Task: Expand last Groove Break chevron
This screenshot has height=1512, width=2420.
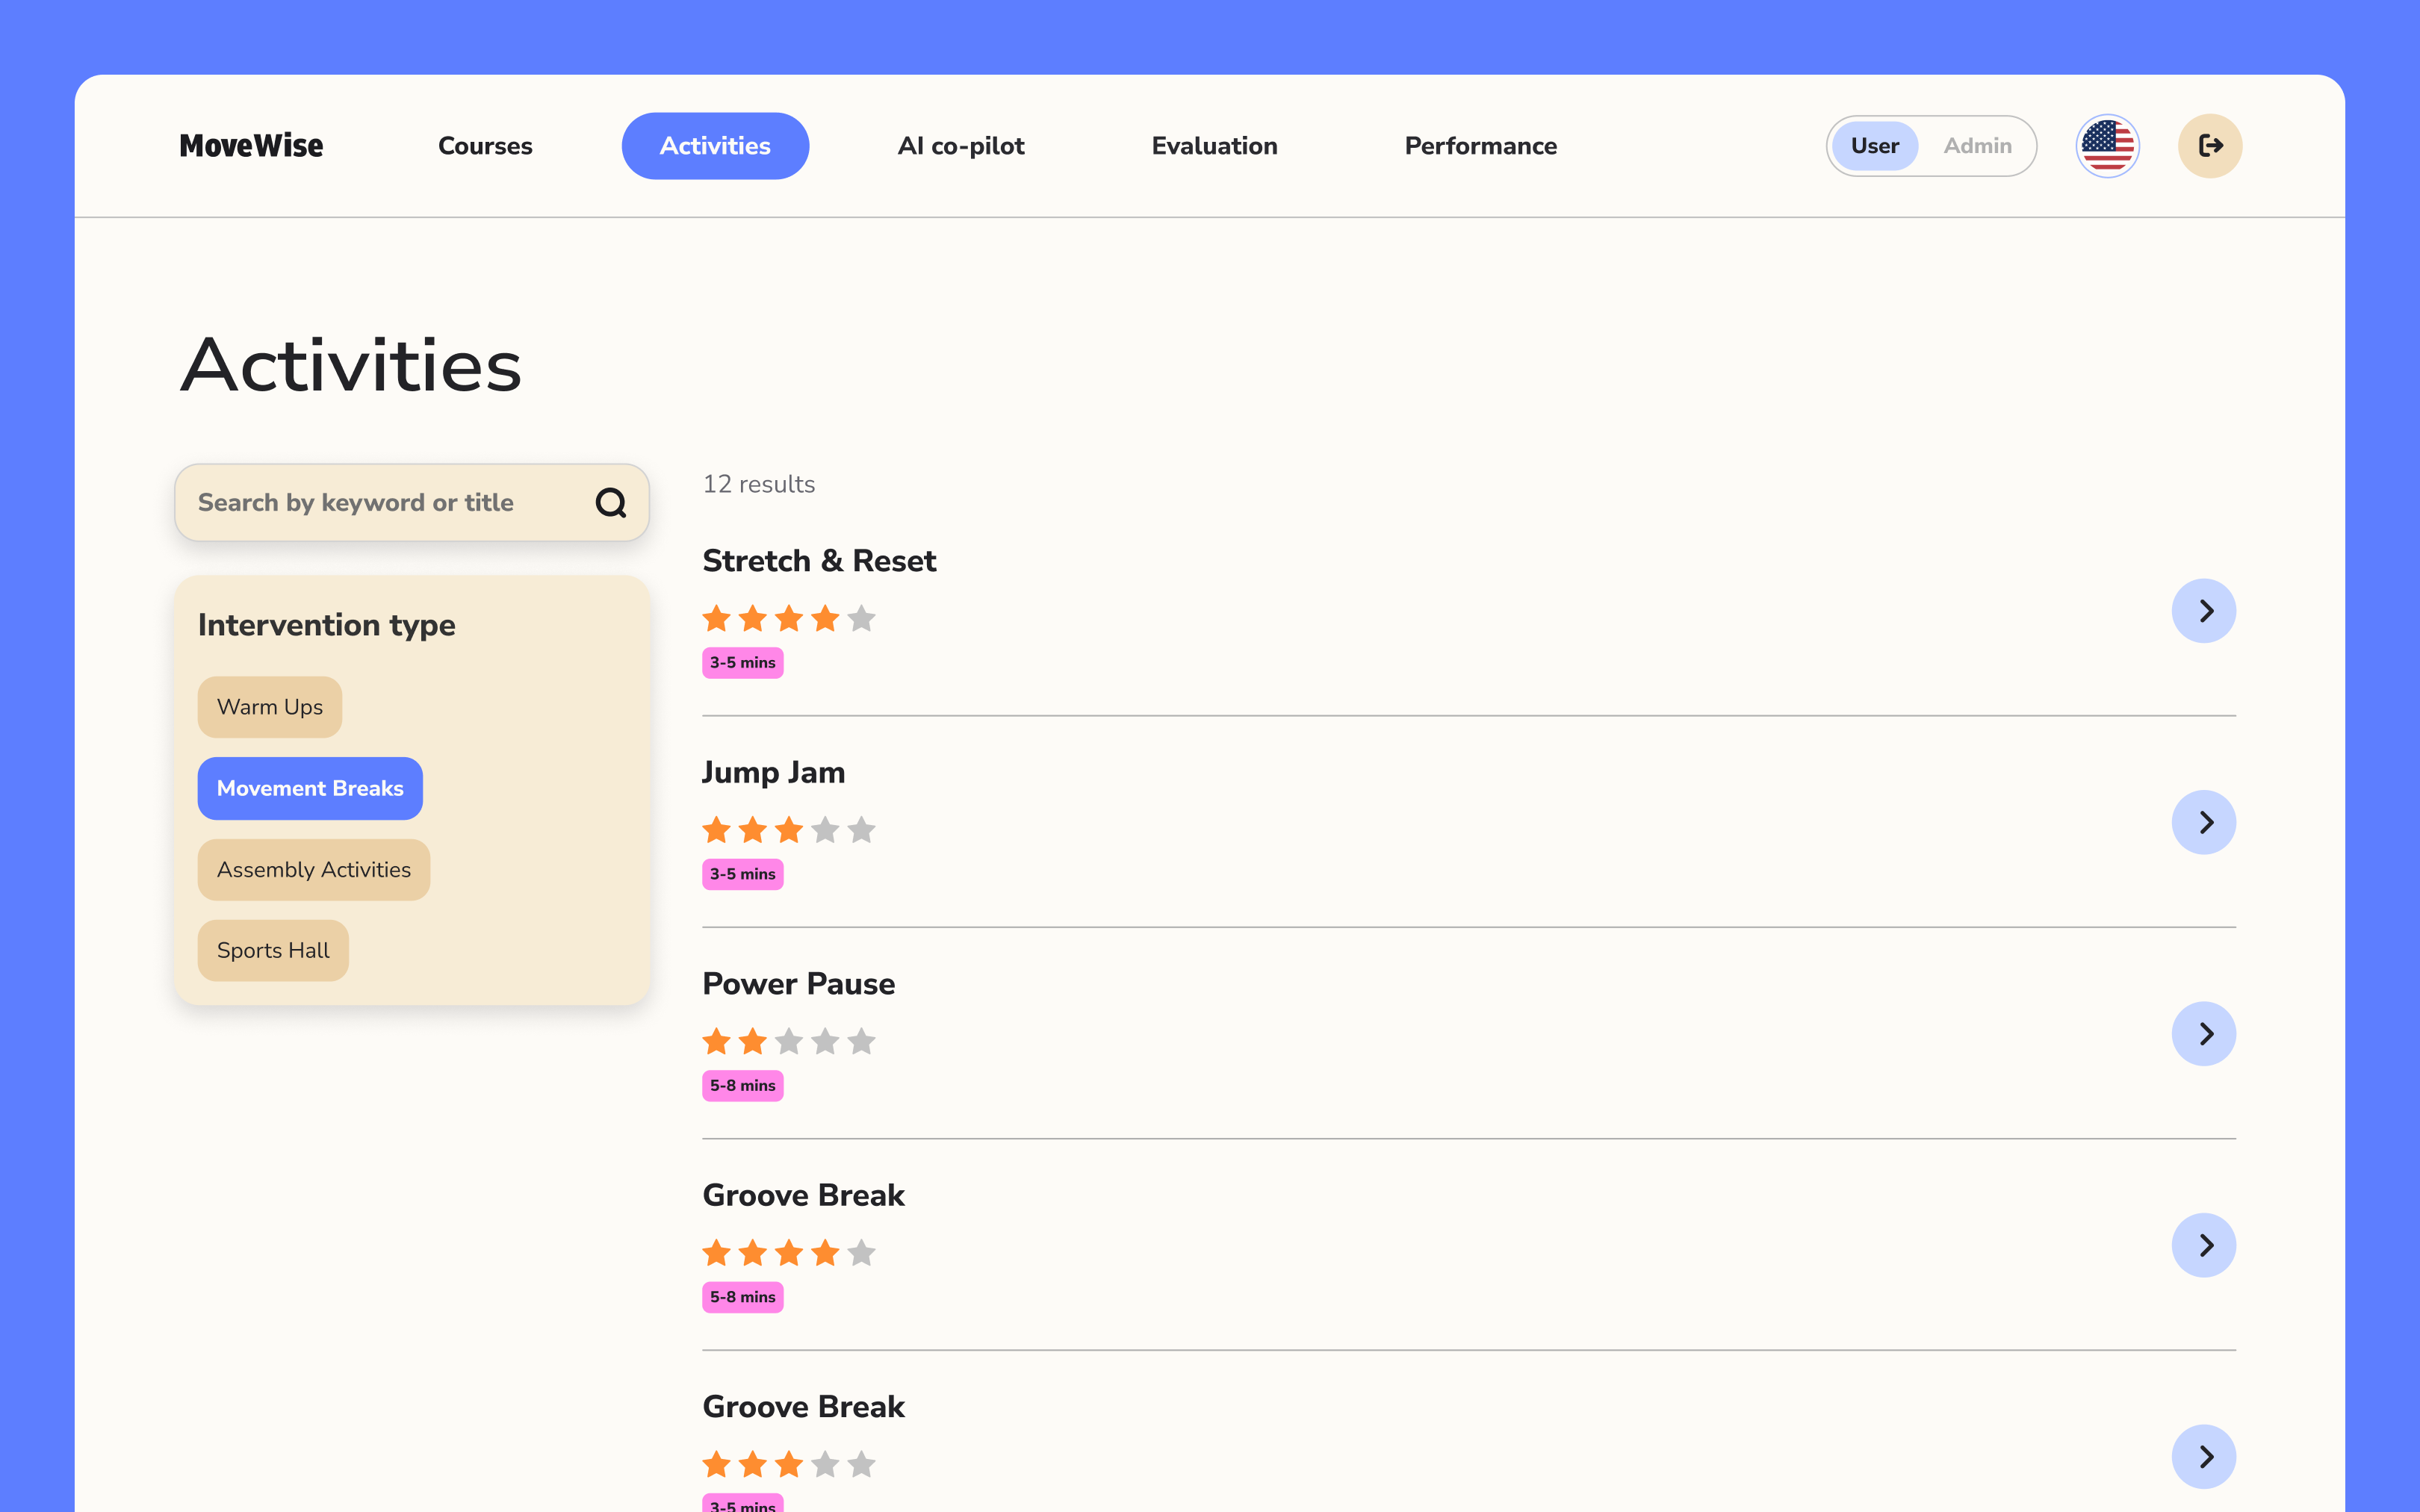Action: coord(2203,1457)
